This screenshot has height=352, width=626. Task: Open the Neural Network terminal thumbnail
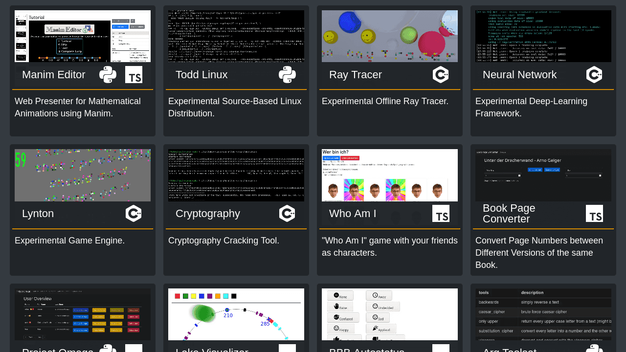543,36
